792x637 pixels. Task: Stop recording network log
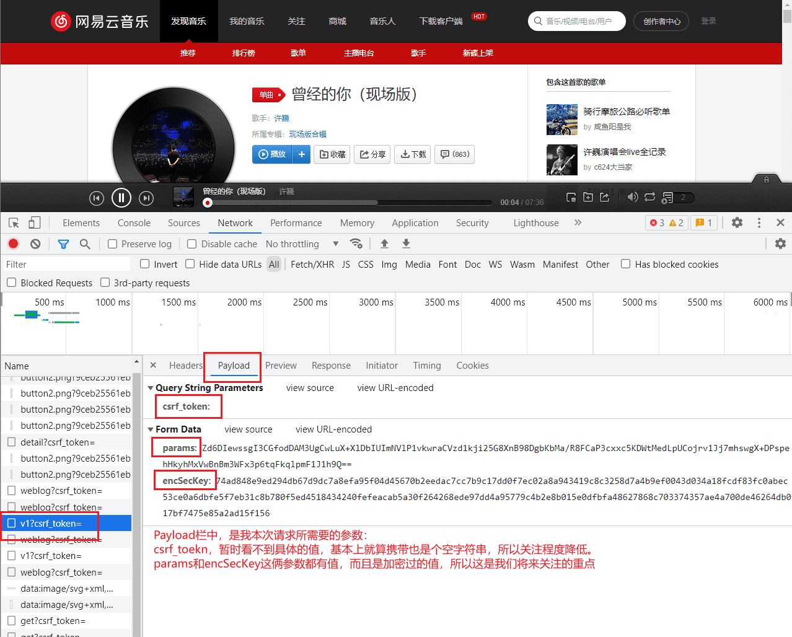click(14, 244)
